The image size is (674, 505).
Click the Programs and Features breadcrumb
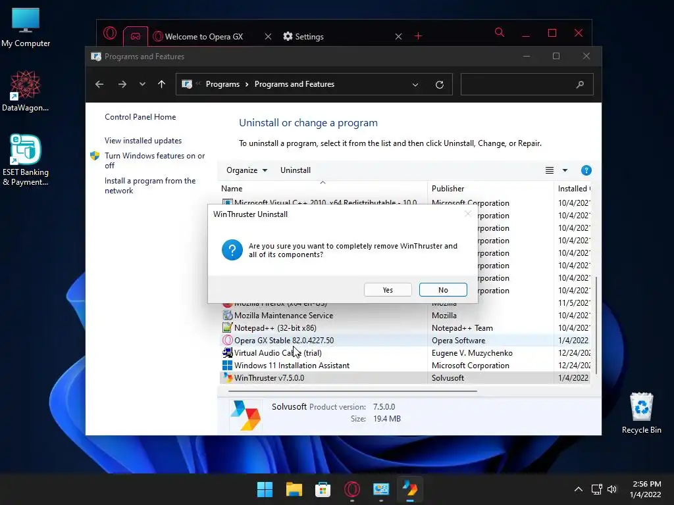[x=294, y=84]
